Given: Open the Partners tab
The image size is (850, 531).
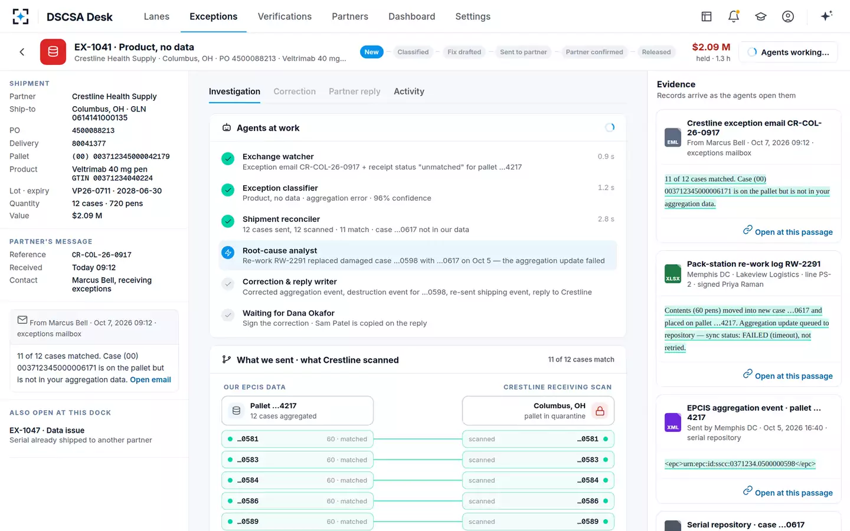Looking at the screenshot, I should click(350, 17).
